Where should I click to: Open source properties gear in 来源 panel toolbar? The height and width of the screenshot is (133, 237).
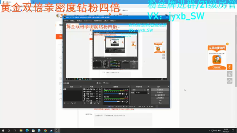[91, 103]
